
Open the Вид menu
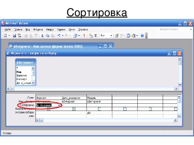28,30
